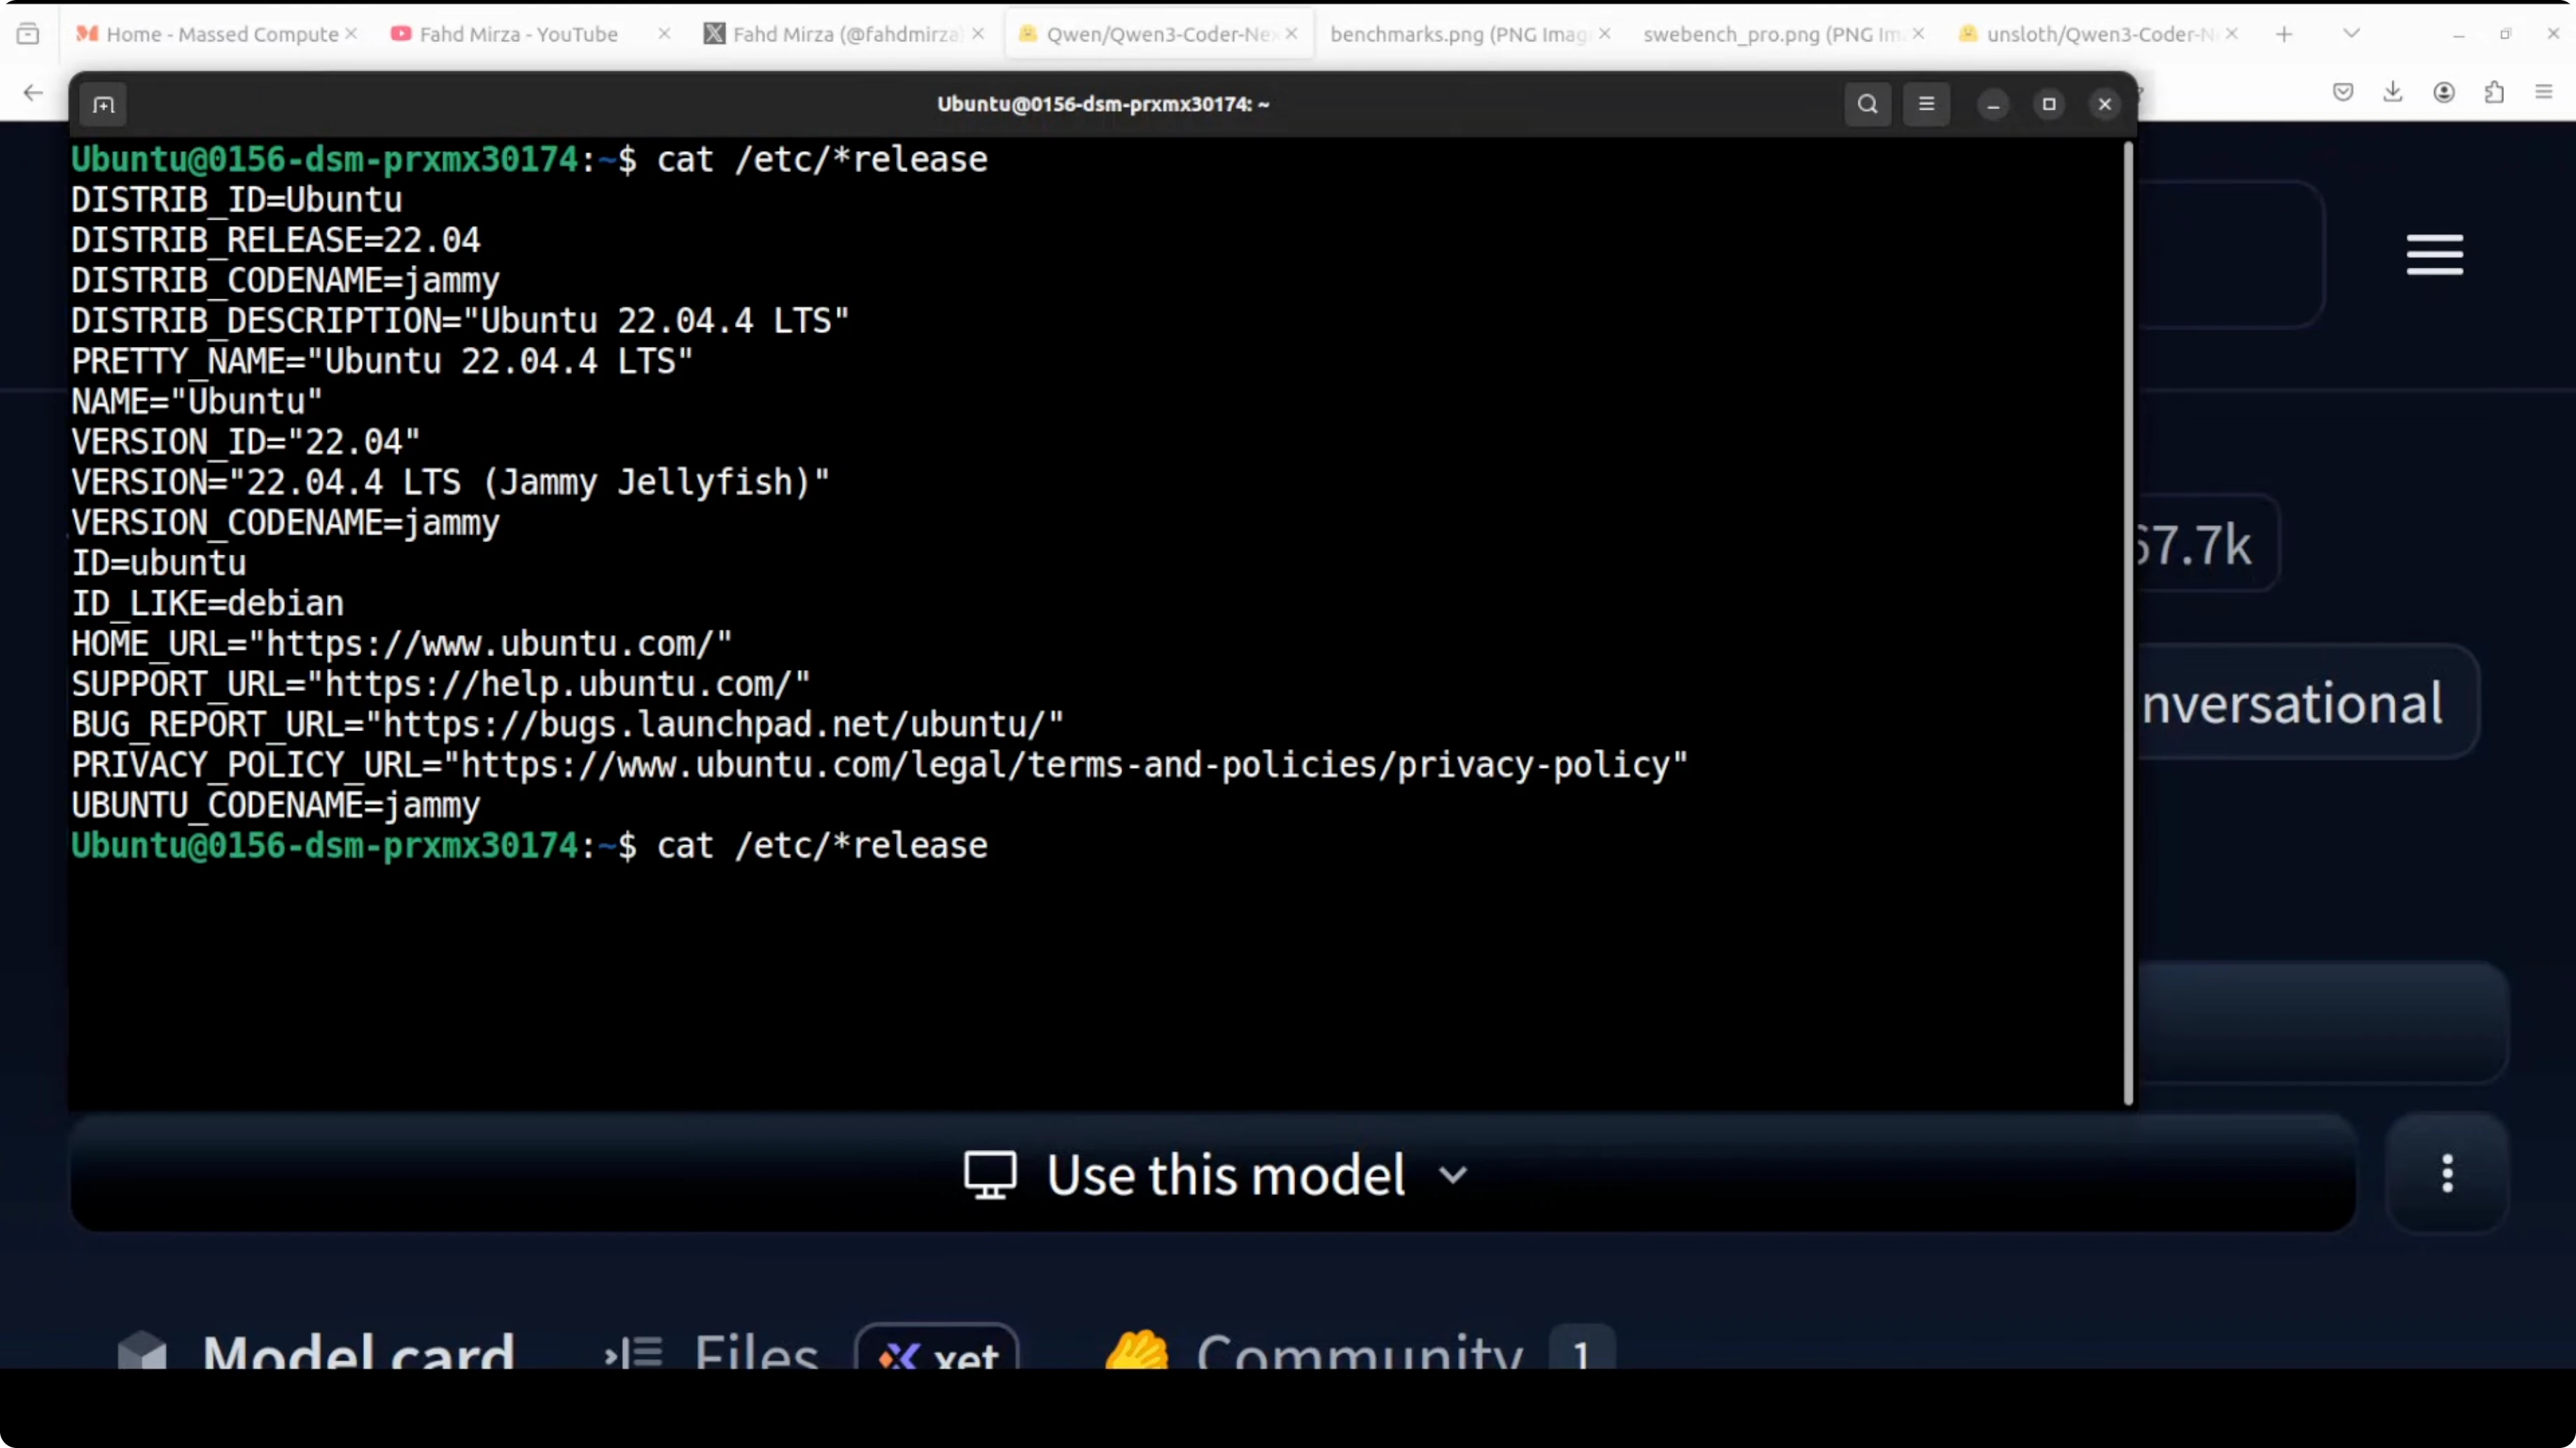
Task: Click the three-dot more options button
Action: click(x=2447, y=1174)
